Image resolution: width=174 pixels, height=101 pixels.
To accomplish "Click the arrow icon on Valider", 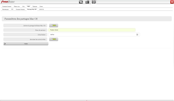I will pos(5,44).
